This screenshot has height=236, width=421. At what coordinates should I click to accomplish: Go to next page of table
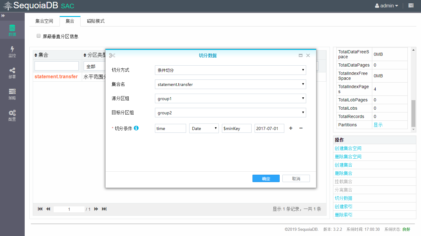tap(96, 209)
